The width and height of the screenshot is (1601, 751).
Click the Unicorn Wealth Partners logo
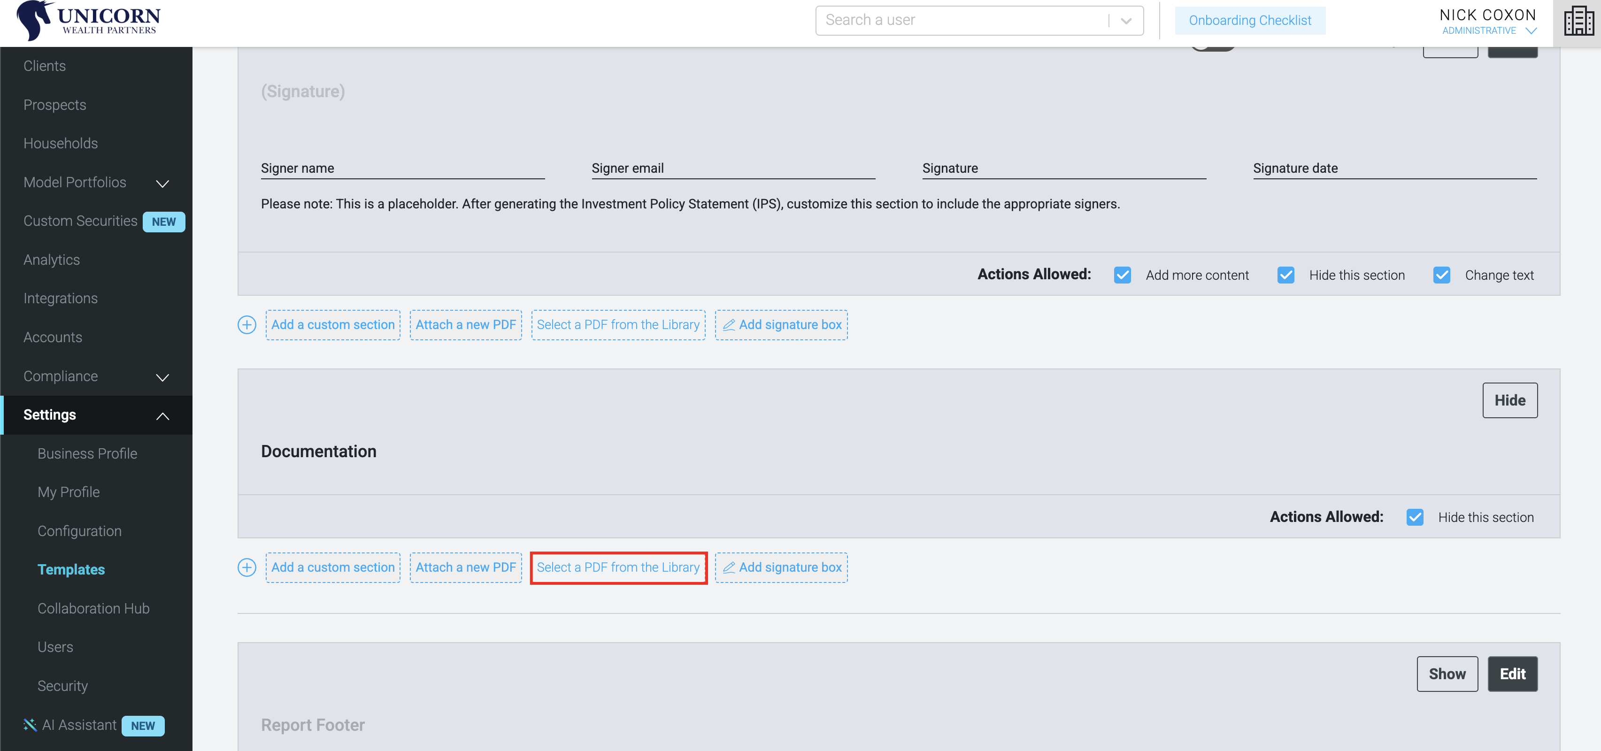[x=89, y=21]
